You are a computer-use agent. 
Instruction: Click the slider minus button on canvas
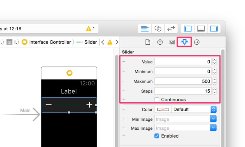tap(49, 104)
